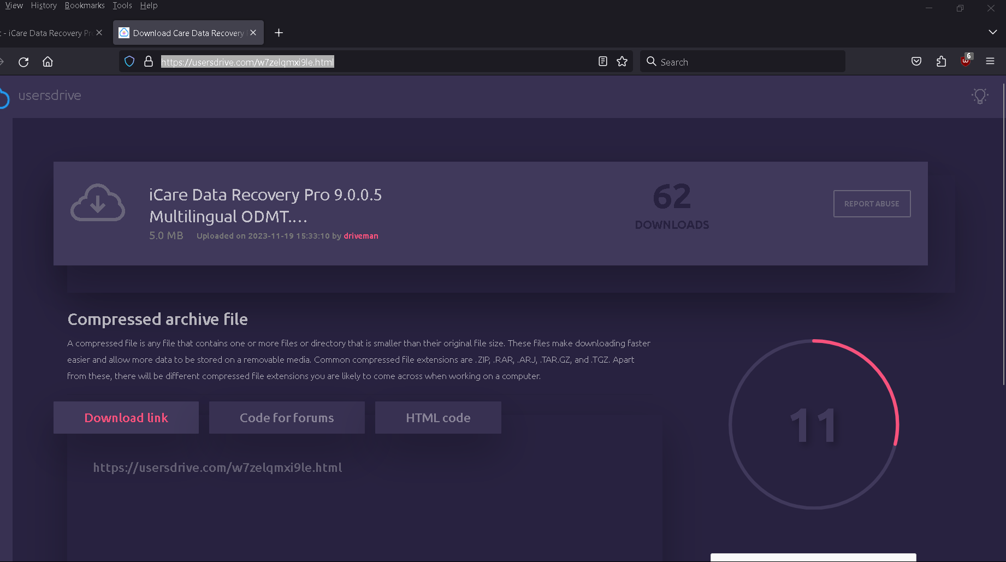Viewport: 1006px width, 562px height.
Task: Go to the browser home page icon
Action: tap(48, 62)
